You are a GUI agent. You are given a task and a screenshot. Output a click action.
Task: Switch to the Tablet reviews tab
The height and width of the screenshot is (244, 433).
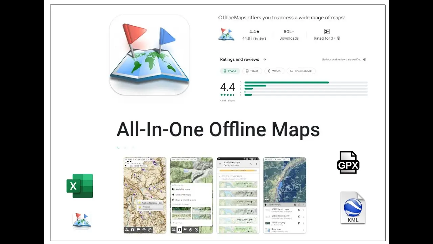(x=252, y=71)
